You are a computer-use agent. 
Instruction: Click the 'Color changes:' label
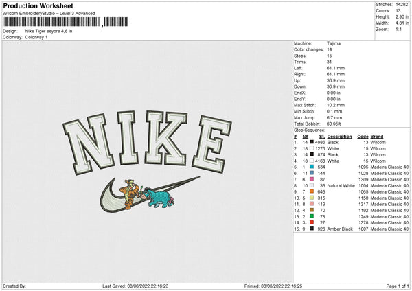pyautogui.click(x=309, y=49)
